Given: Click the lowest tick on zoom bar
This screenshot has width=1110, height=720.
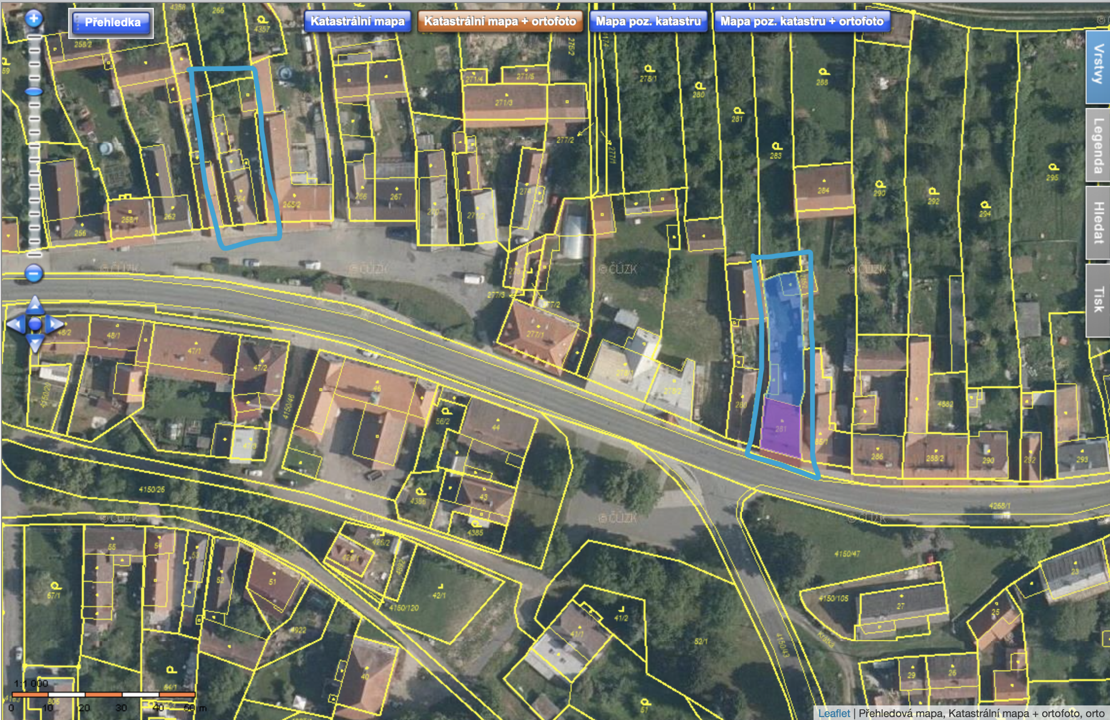Looking at the screenshot, I should pos(34,255).
